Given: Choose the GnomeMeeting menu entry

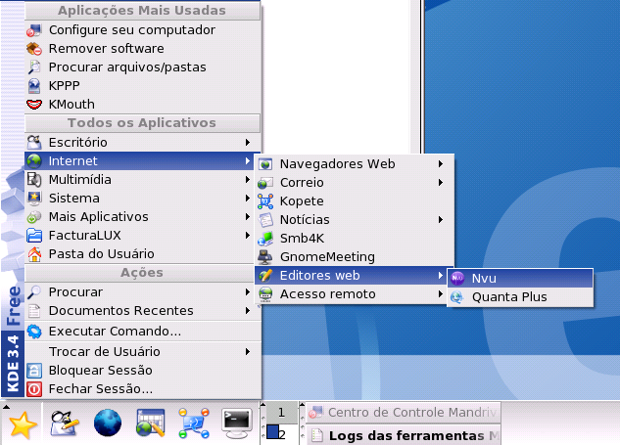Looking at the screenshot, I should point(354,256).
